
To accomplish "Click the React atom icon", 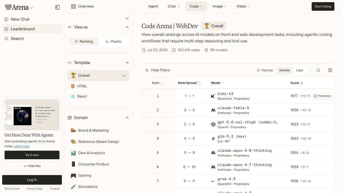I will click(x=73, y=96).
